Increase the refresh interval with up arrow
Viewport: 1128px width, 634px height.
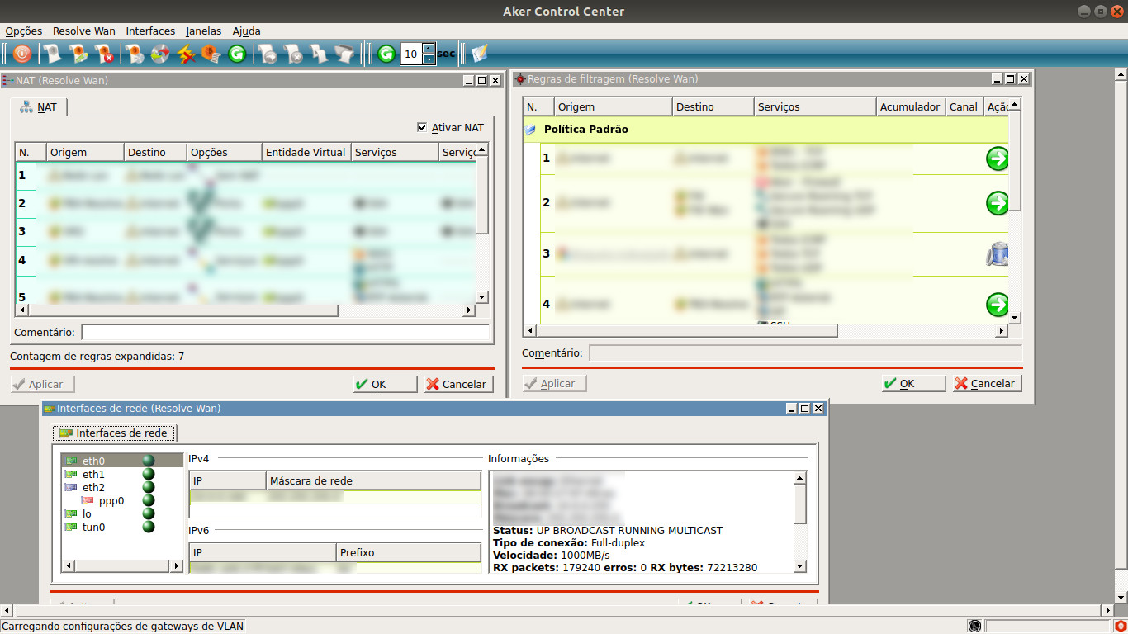429,49
